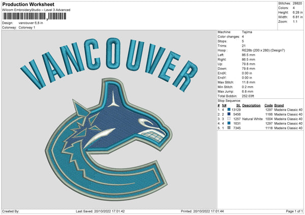The image size is (305, 215).
Task: Select the dark blue swatch beside 5456
Action: [x=229, y=114]
